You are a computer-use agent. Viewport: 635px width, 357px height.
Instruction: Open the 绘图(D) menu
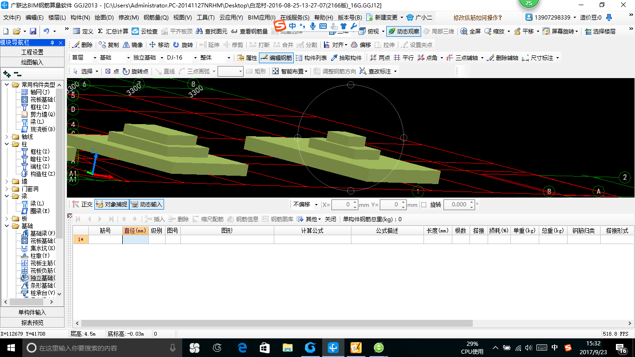(x=104, y=18)
